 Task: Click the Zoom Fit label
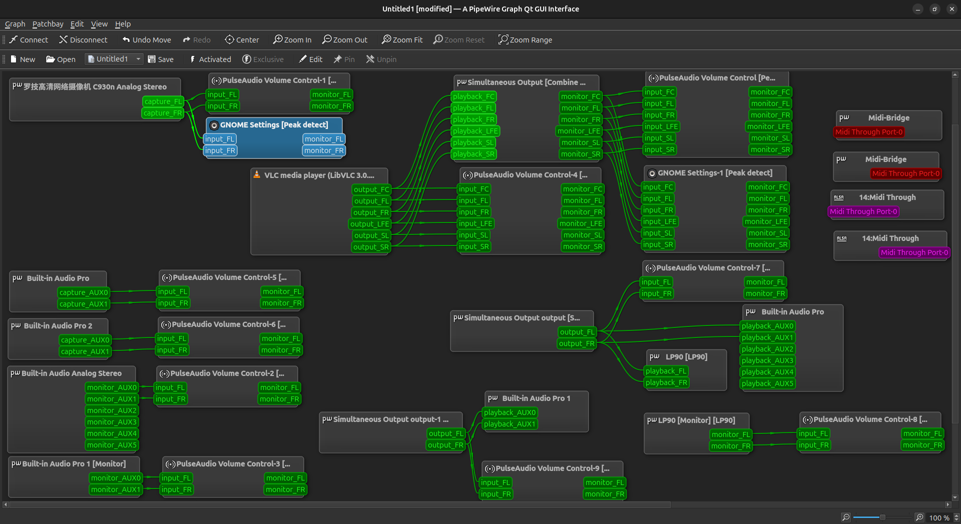[407, 40]
